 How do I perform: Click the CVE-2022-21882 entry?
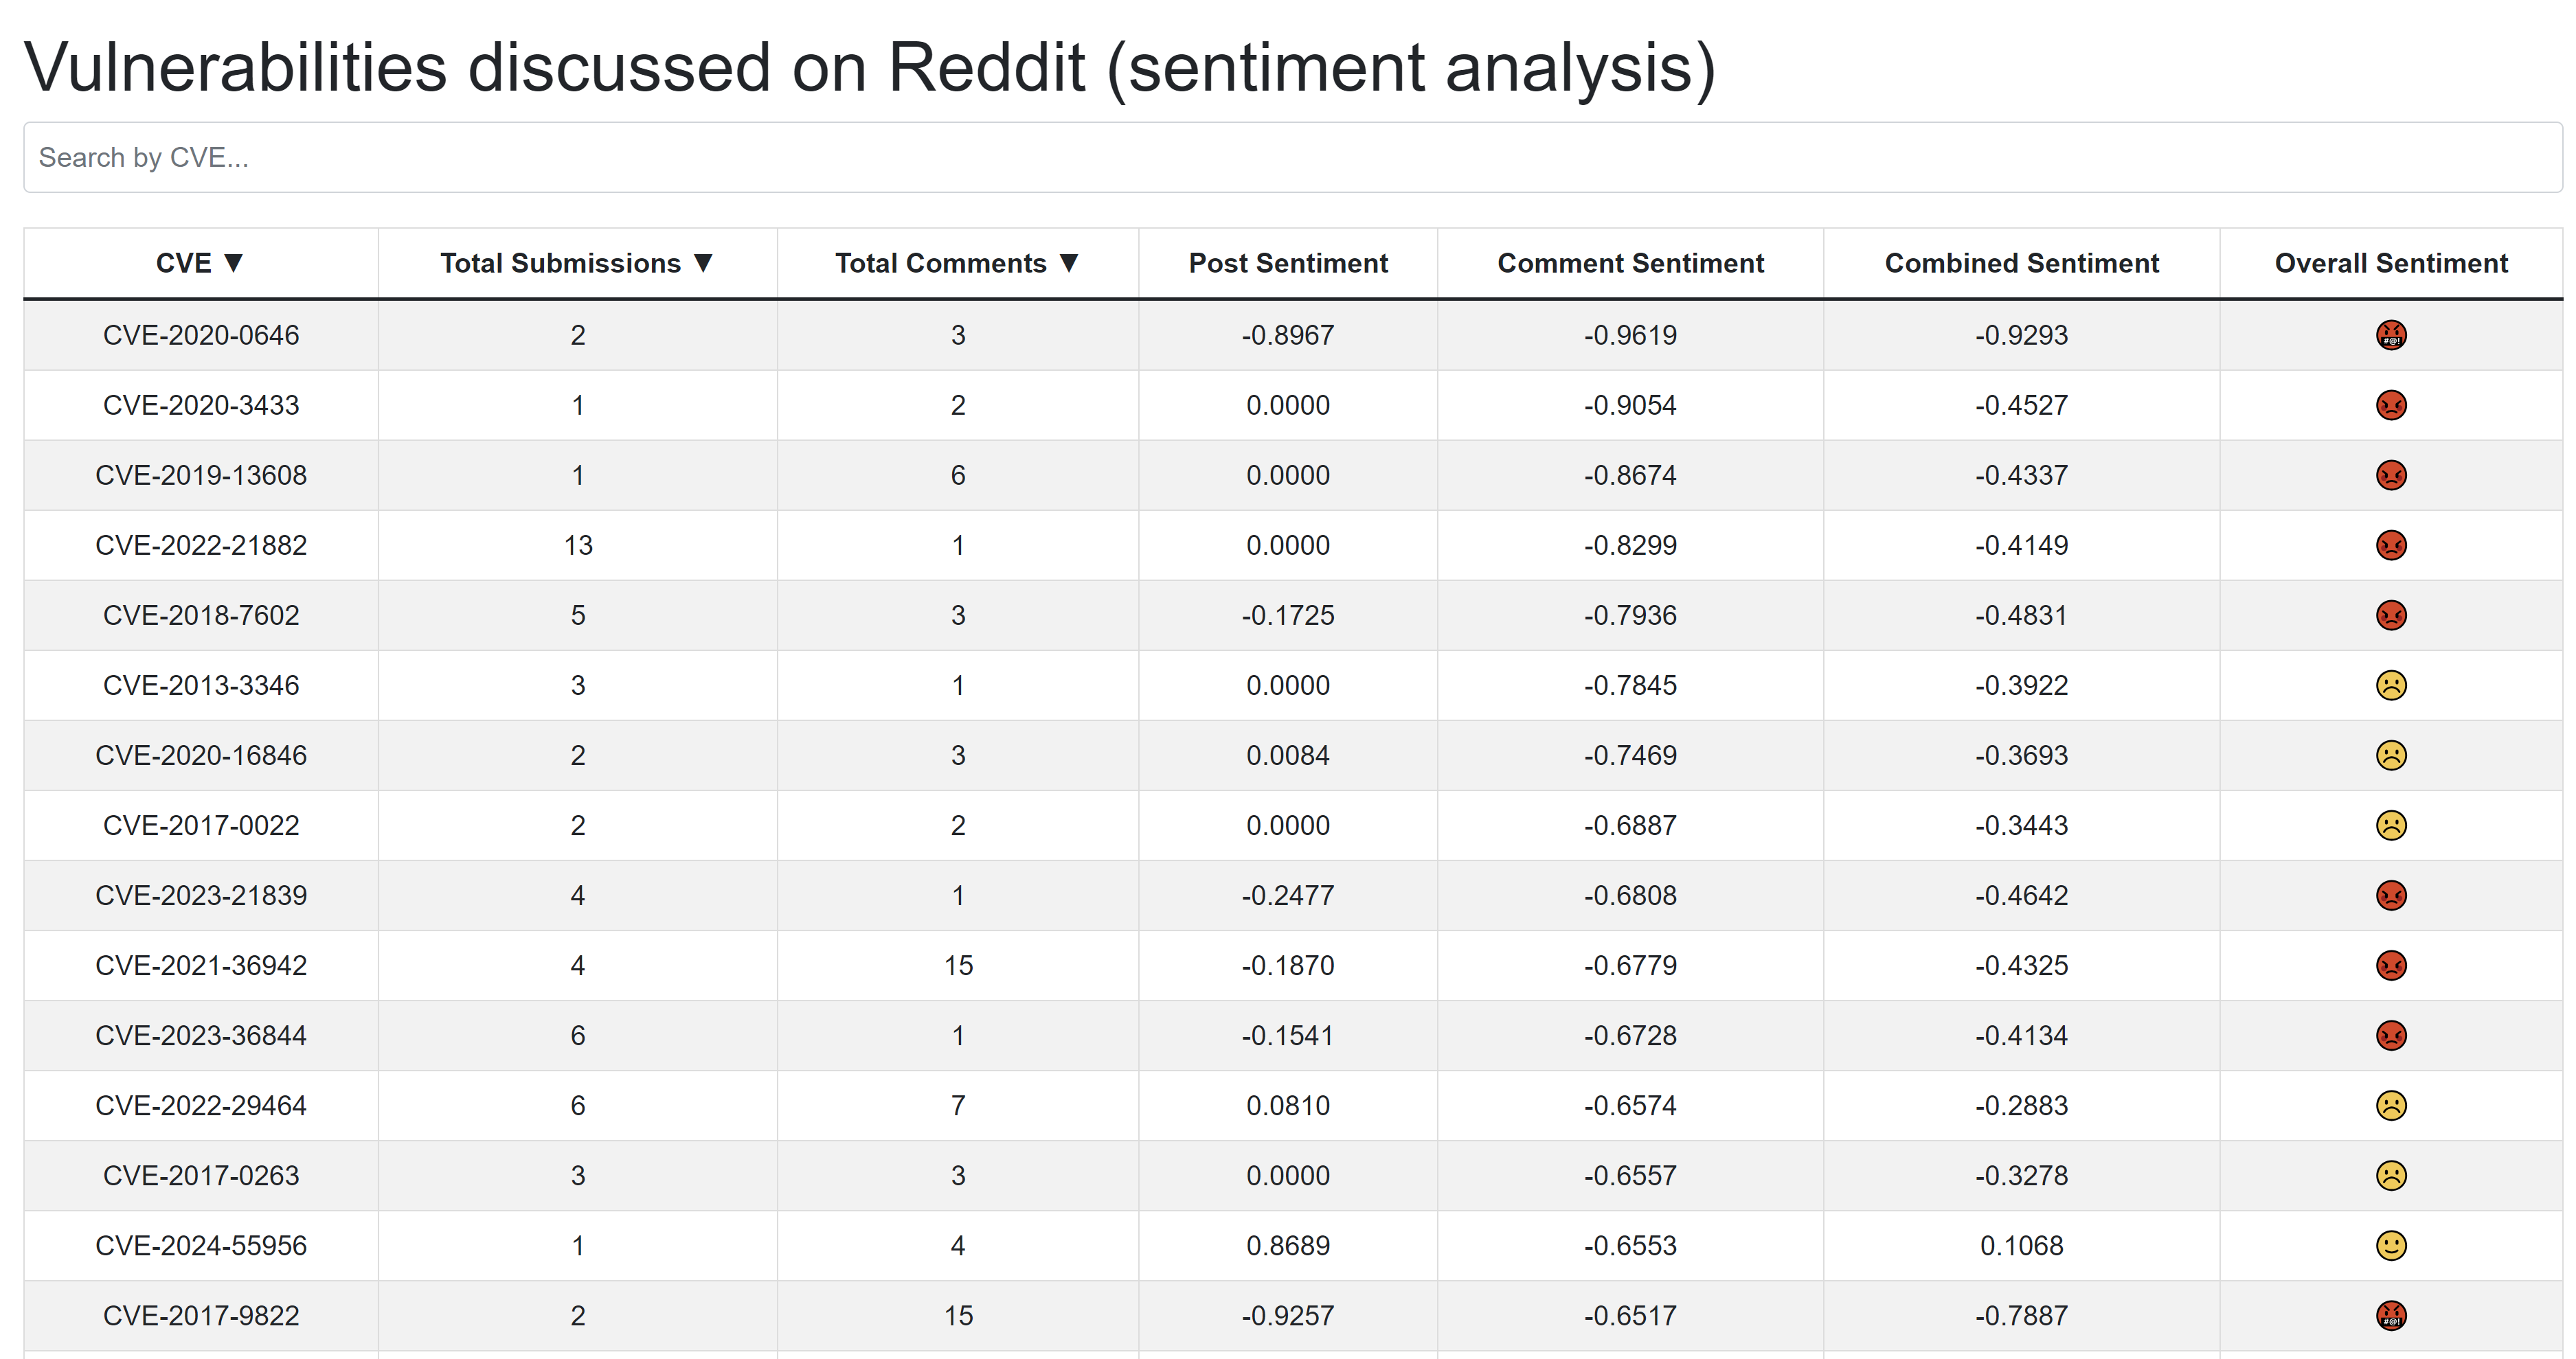coord(201,545)
